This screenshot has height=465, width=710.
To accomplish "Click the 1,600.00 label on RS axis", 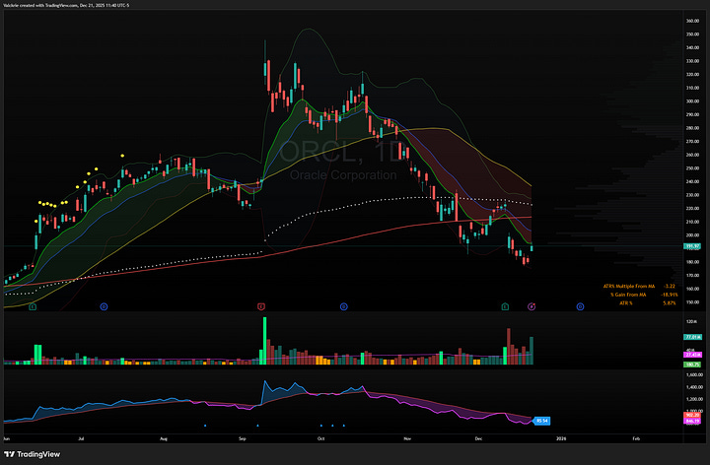I will (x=694, y=375).
